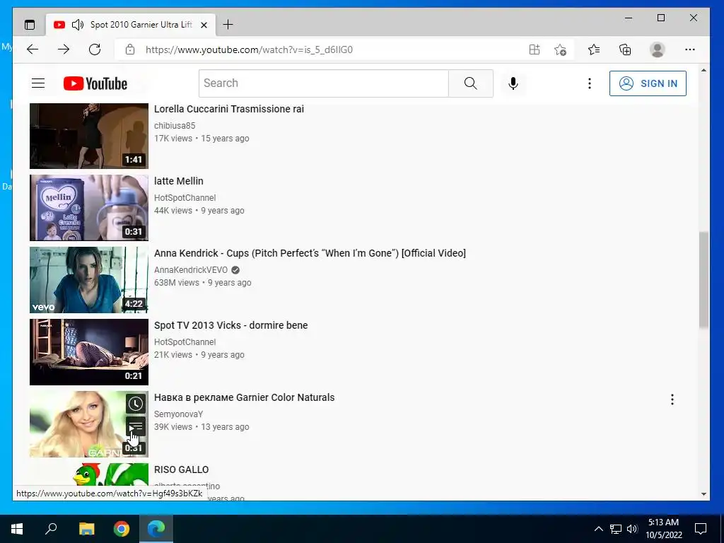
Task: Open the Windows notification center
Action: [x=701, y=529]
